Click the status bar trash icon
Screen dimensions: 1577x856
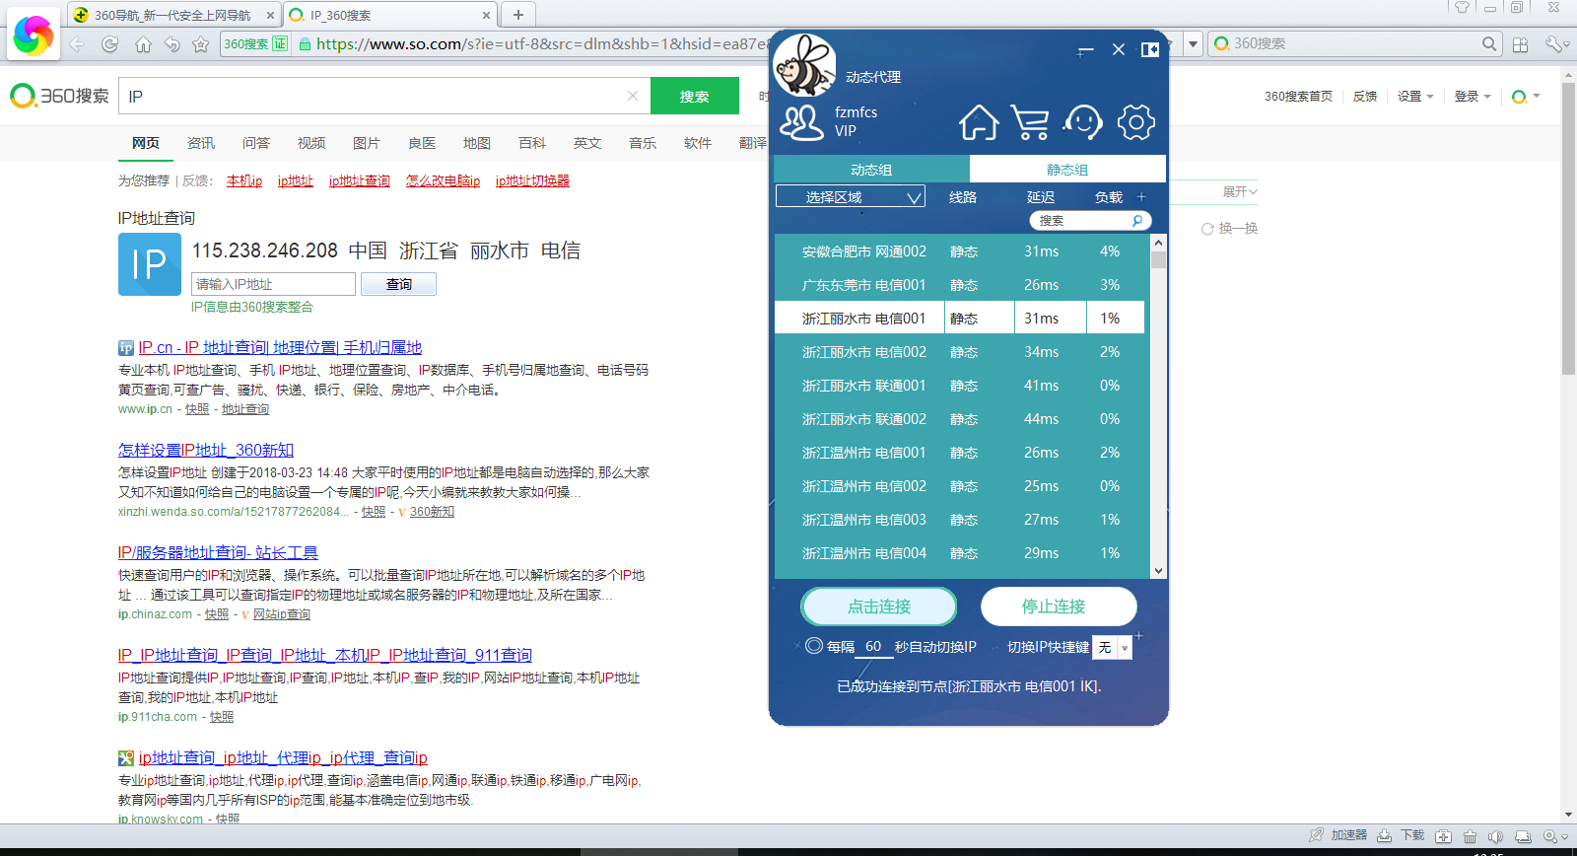[1470, 836]
